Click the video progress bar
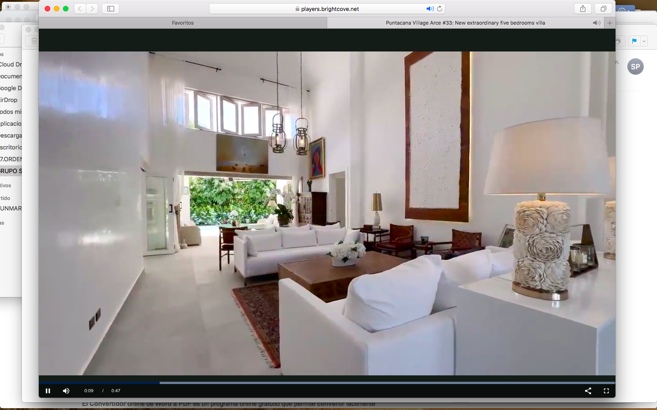657x410 pixels. click(327, 383)
